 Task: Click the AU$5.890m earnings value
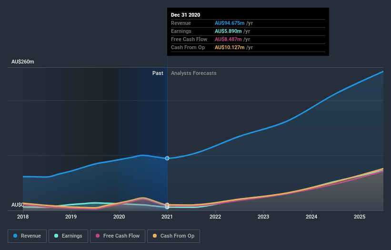(x=228, y=31)
